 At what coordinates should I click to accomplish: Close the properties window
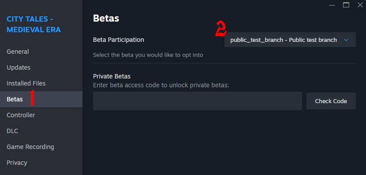pos(360,5)
